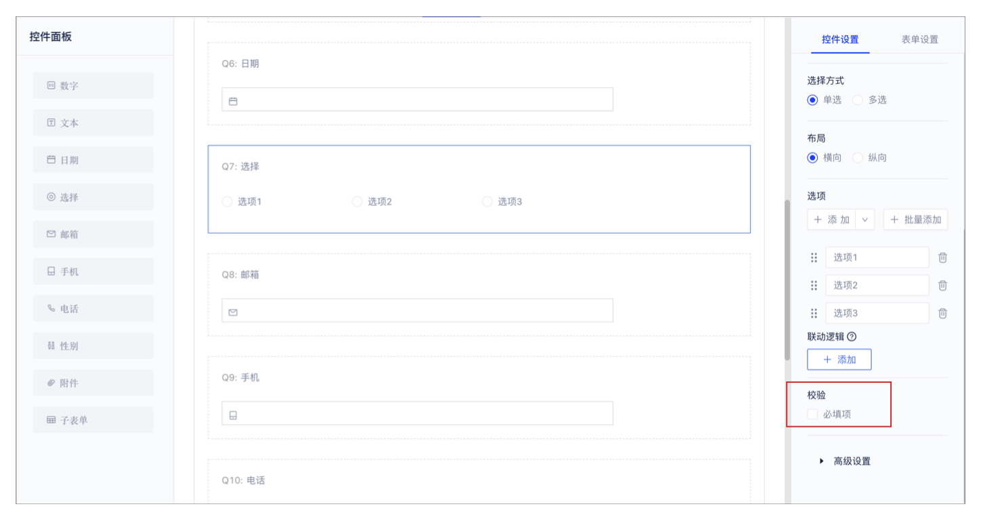Click 添加 button under 联动逻辑
This screenshot has width=981, height=515.
click(839, 360)
